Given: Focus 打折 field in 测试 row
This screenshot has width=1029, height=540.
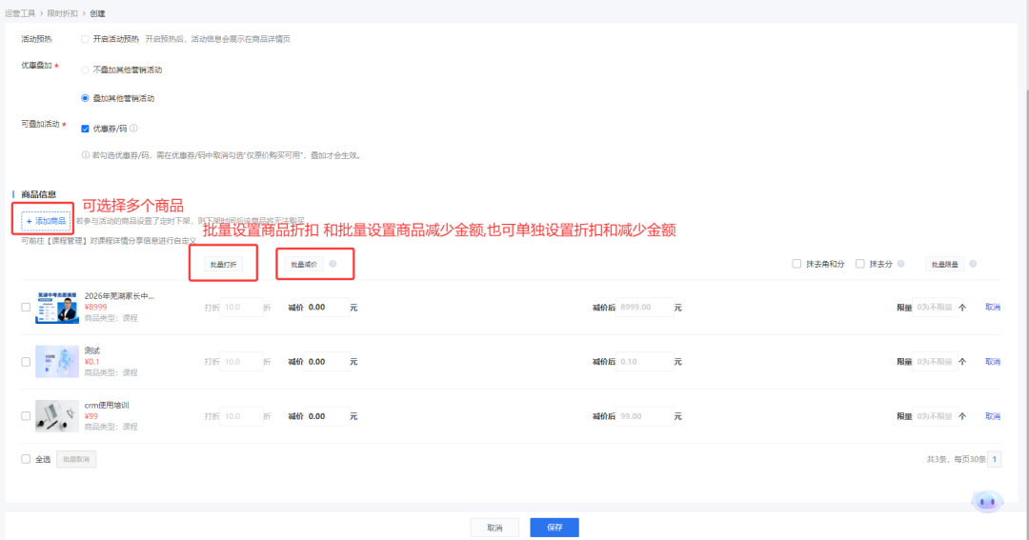Looking at the screenshot, I should pos(241,362).
